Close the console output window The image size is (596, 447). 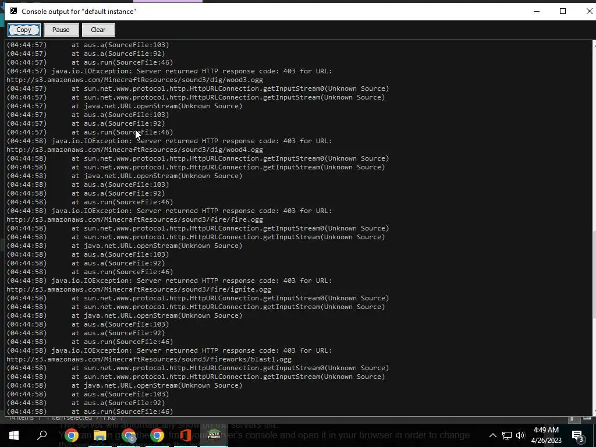589,11
